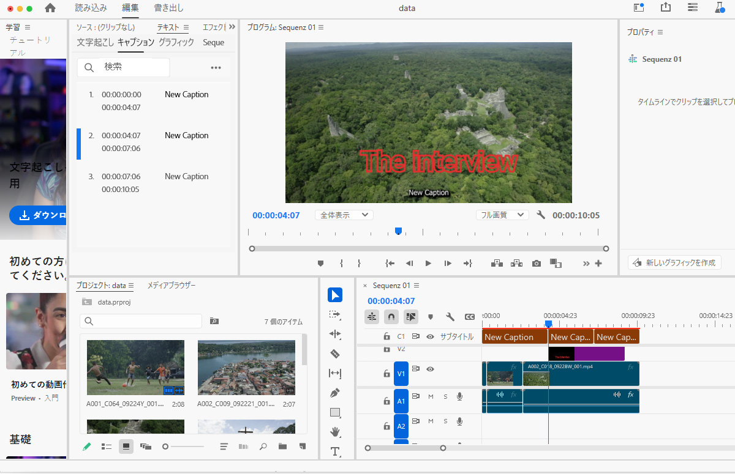Switch to the 書き出し workspace tab
Image resolution: width=735 pixels, height=474 pixels.
pos(168,8)
